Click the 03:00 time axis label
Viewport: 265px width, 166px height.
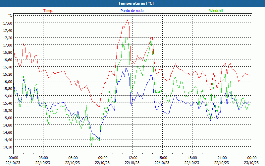pos(43,158)
